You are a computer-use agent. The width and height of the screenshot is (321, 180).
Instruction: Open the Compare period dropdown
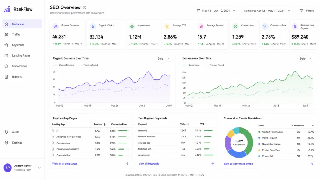[x=267, y=11]
